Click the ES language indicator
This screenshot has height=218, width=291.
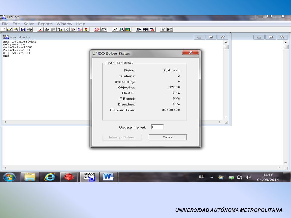pyautogui.click(x=201, y=177)
